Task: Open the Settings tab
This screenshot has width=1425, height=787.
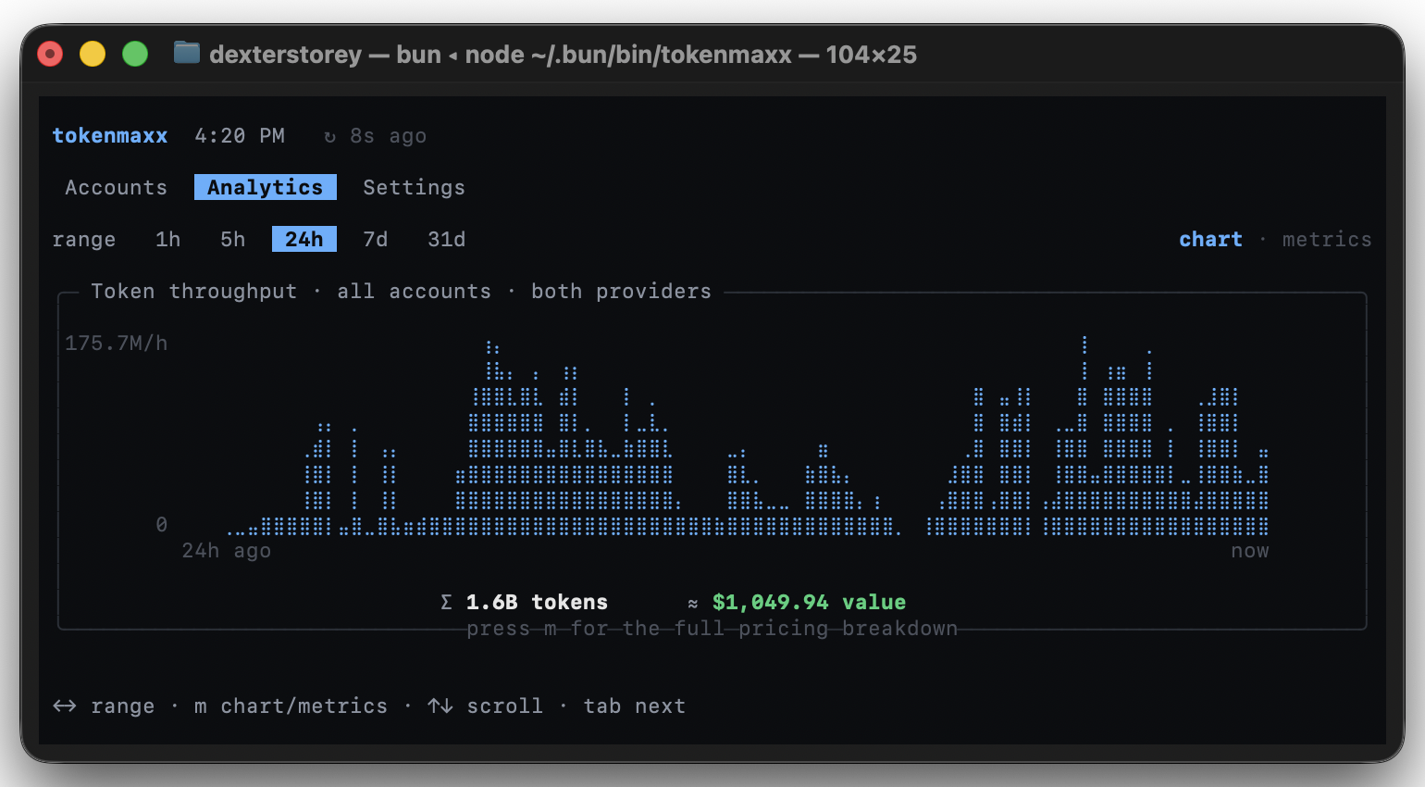Action: pos(414,187)
